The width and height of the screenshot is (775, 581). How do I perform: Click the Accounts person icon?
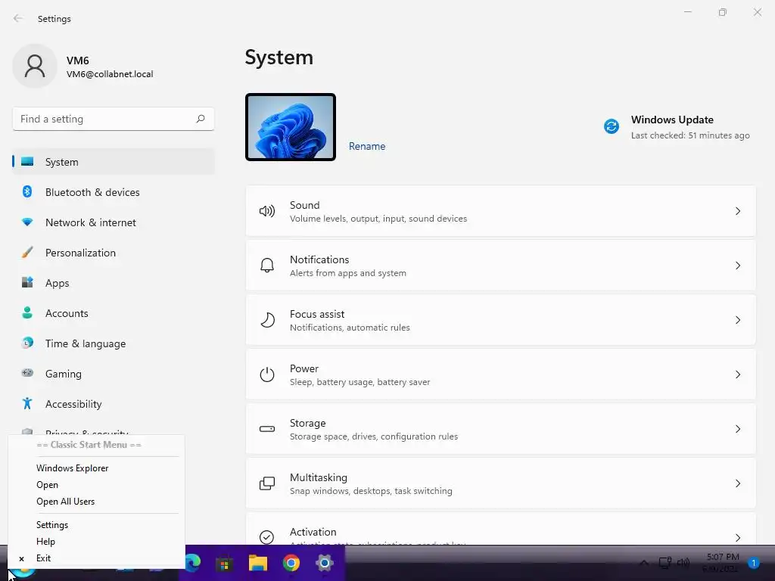point(27,312)
